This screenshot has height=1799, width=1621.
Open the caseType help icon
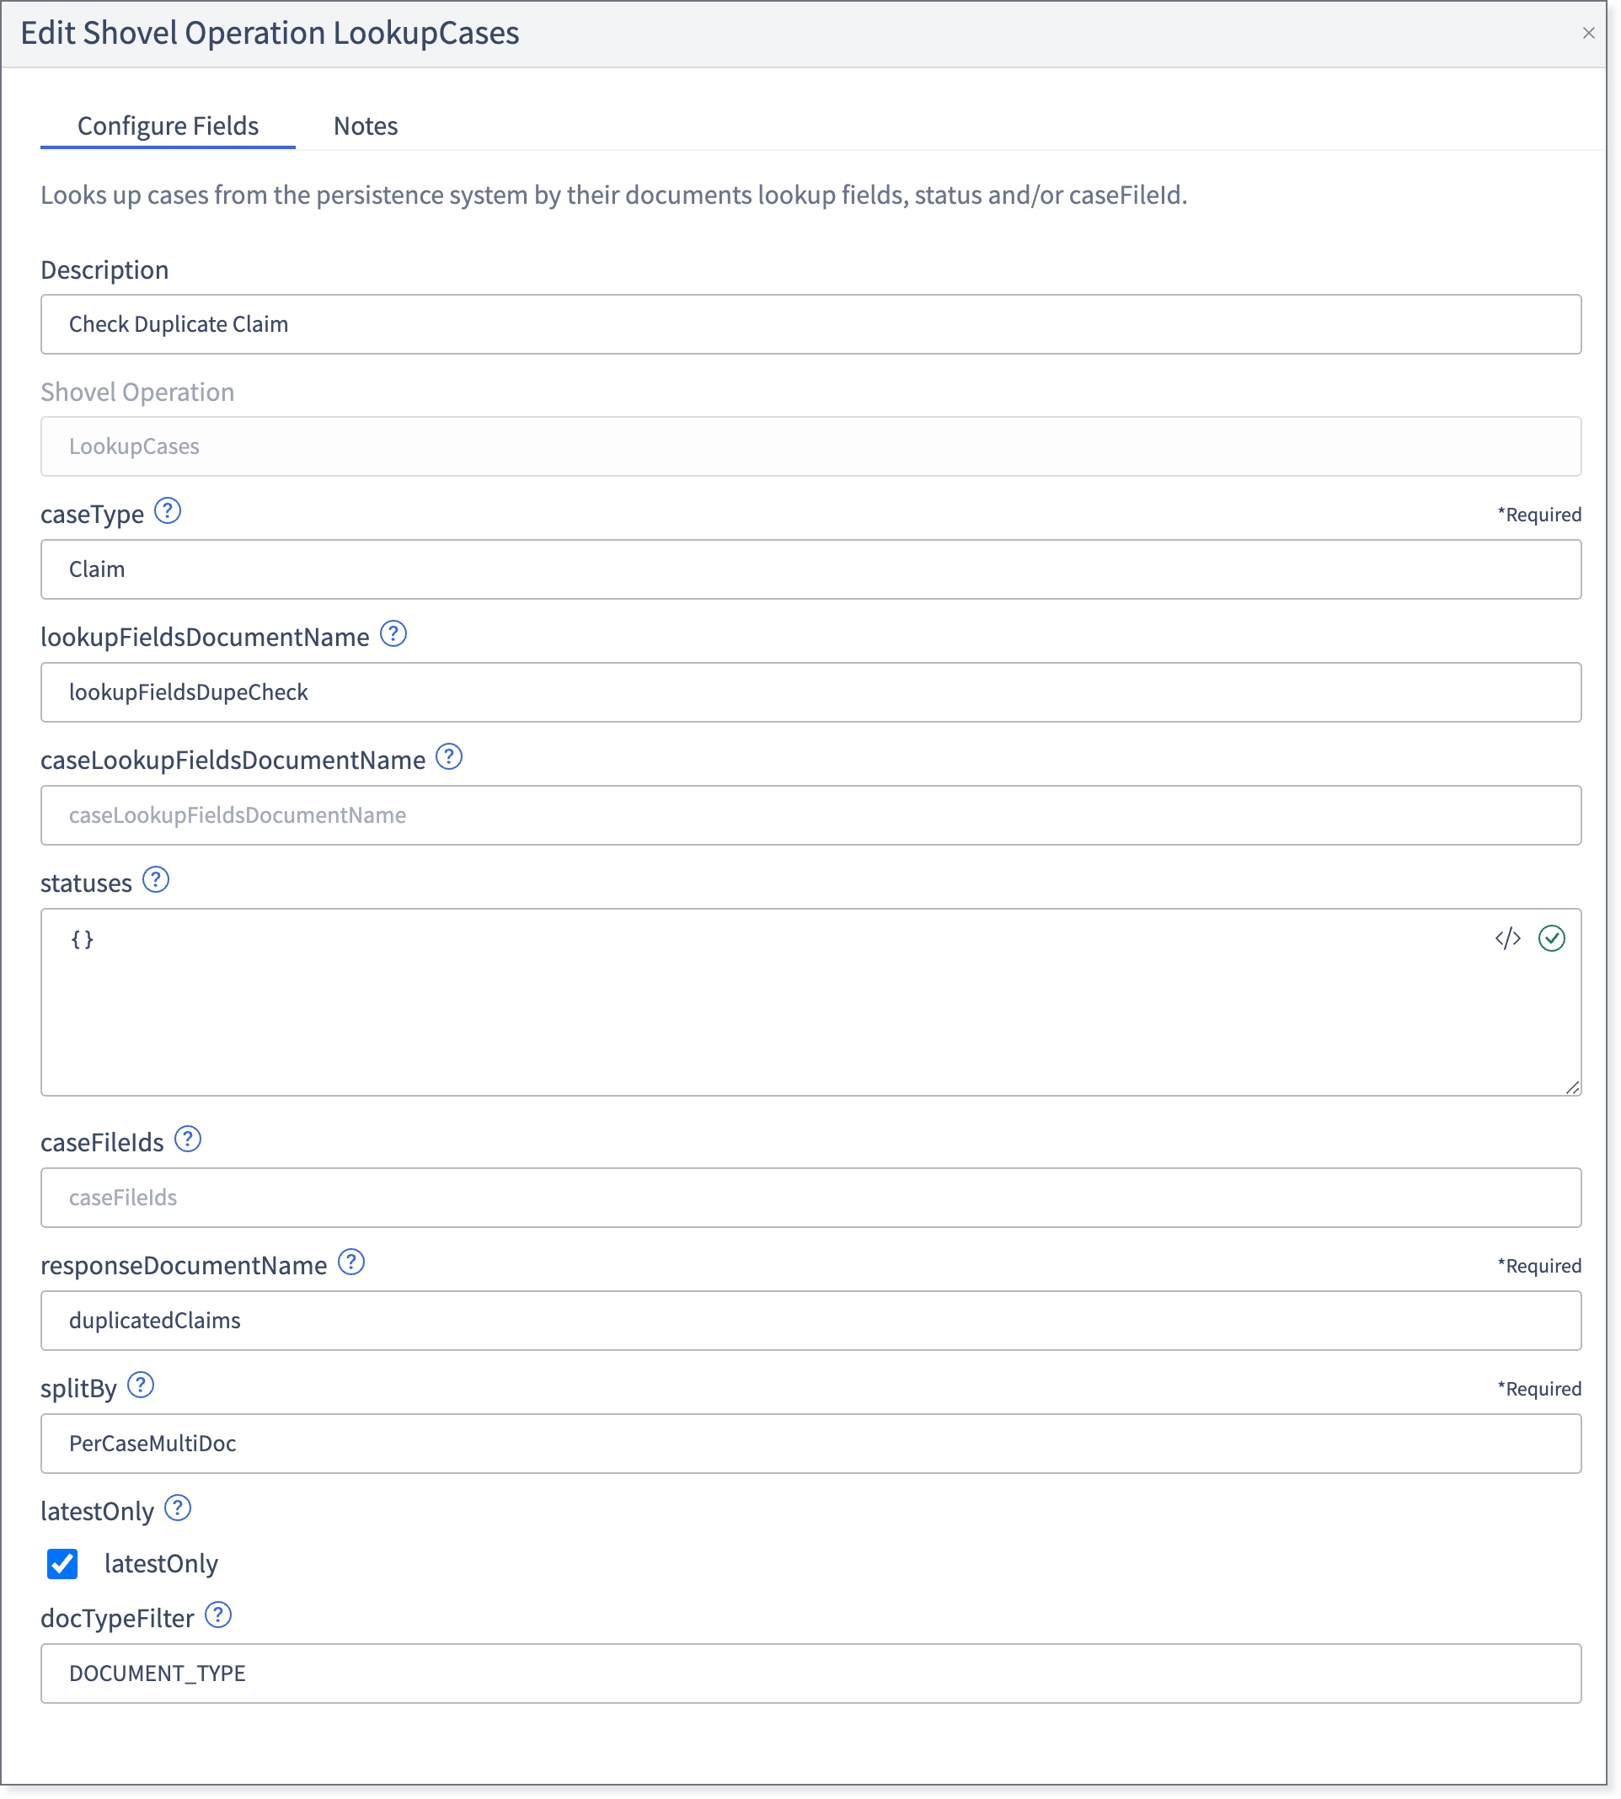tap(168, 511)
